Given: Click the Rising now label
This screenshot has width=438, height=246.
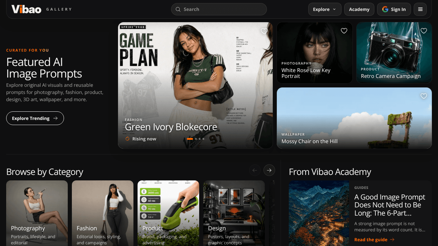Looking at the screenshot, I should click(144, 139).
